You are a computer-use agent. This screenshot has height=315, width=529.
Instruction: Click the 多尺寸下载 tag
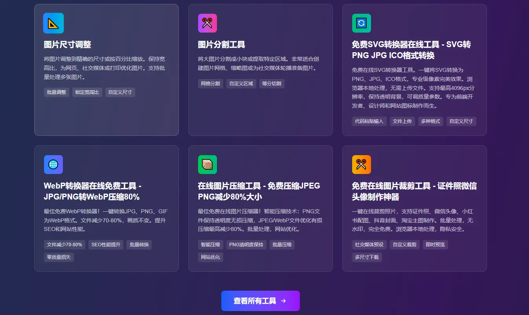tap(367, 257)
